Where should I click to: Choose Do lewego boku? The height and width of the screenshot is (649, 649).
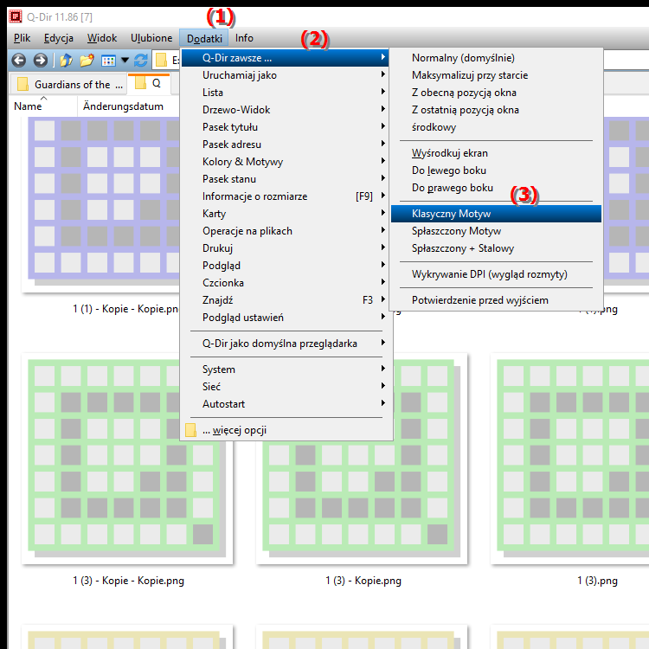496,170
